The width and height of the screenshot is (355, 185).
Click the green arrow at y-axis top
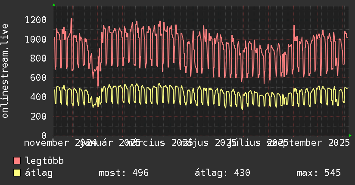[x=54, y=5]
